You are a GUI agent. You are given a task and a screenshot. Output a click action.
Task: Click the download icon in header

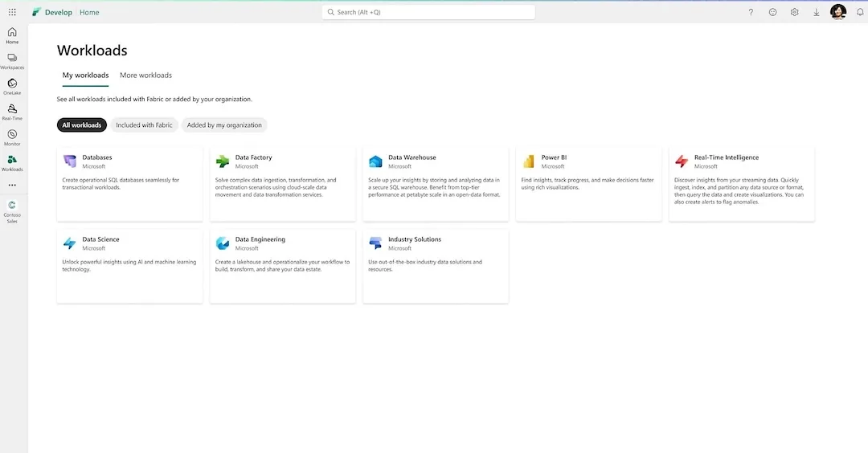[816, 12]
